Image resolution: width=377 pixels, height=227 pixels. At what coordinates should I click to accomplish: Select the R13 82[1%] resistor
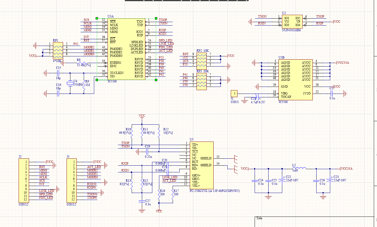click(131, 184)
